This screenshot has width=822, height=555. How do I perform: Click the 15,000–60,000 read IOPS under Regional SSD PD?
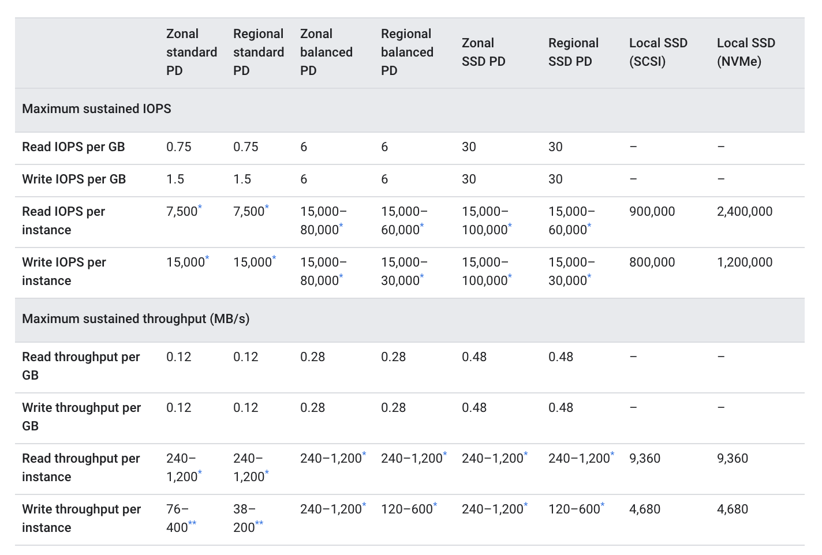571,220
